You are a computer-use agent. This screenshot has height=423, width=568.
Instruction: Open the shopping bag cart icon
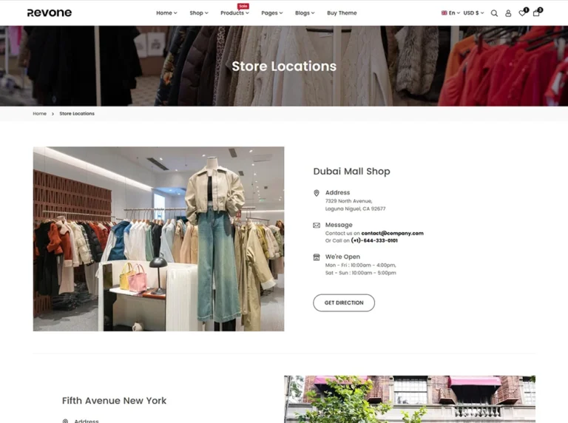537,13
